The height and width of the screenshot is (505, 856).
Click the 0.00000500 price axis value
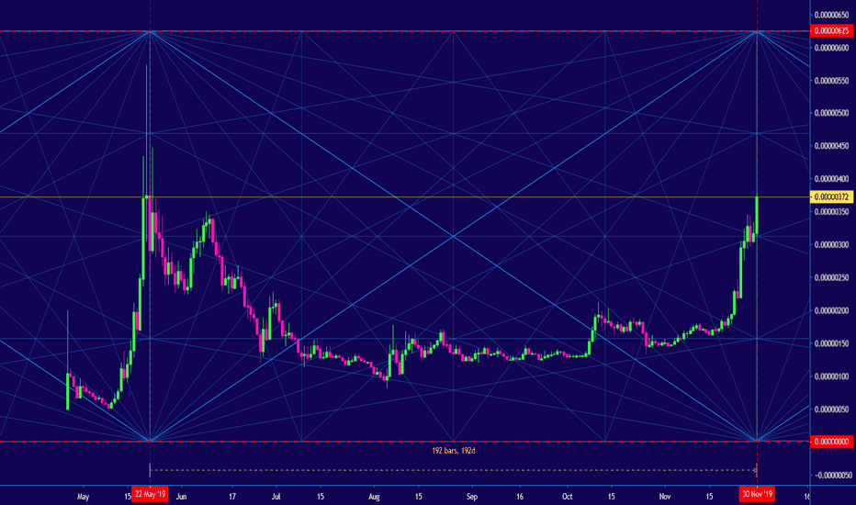pyautogui.click(x=832, y=114)
